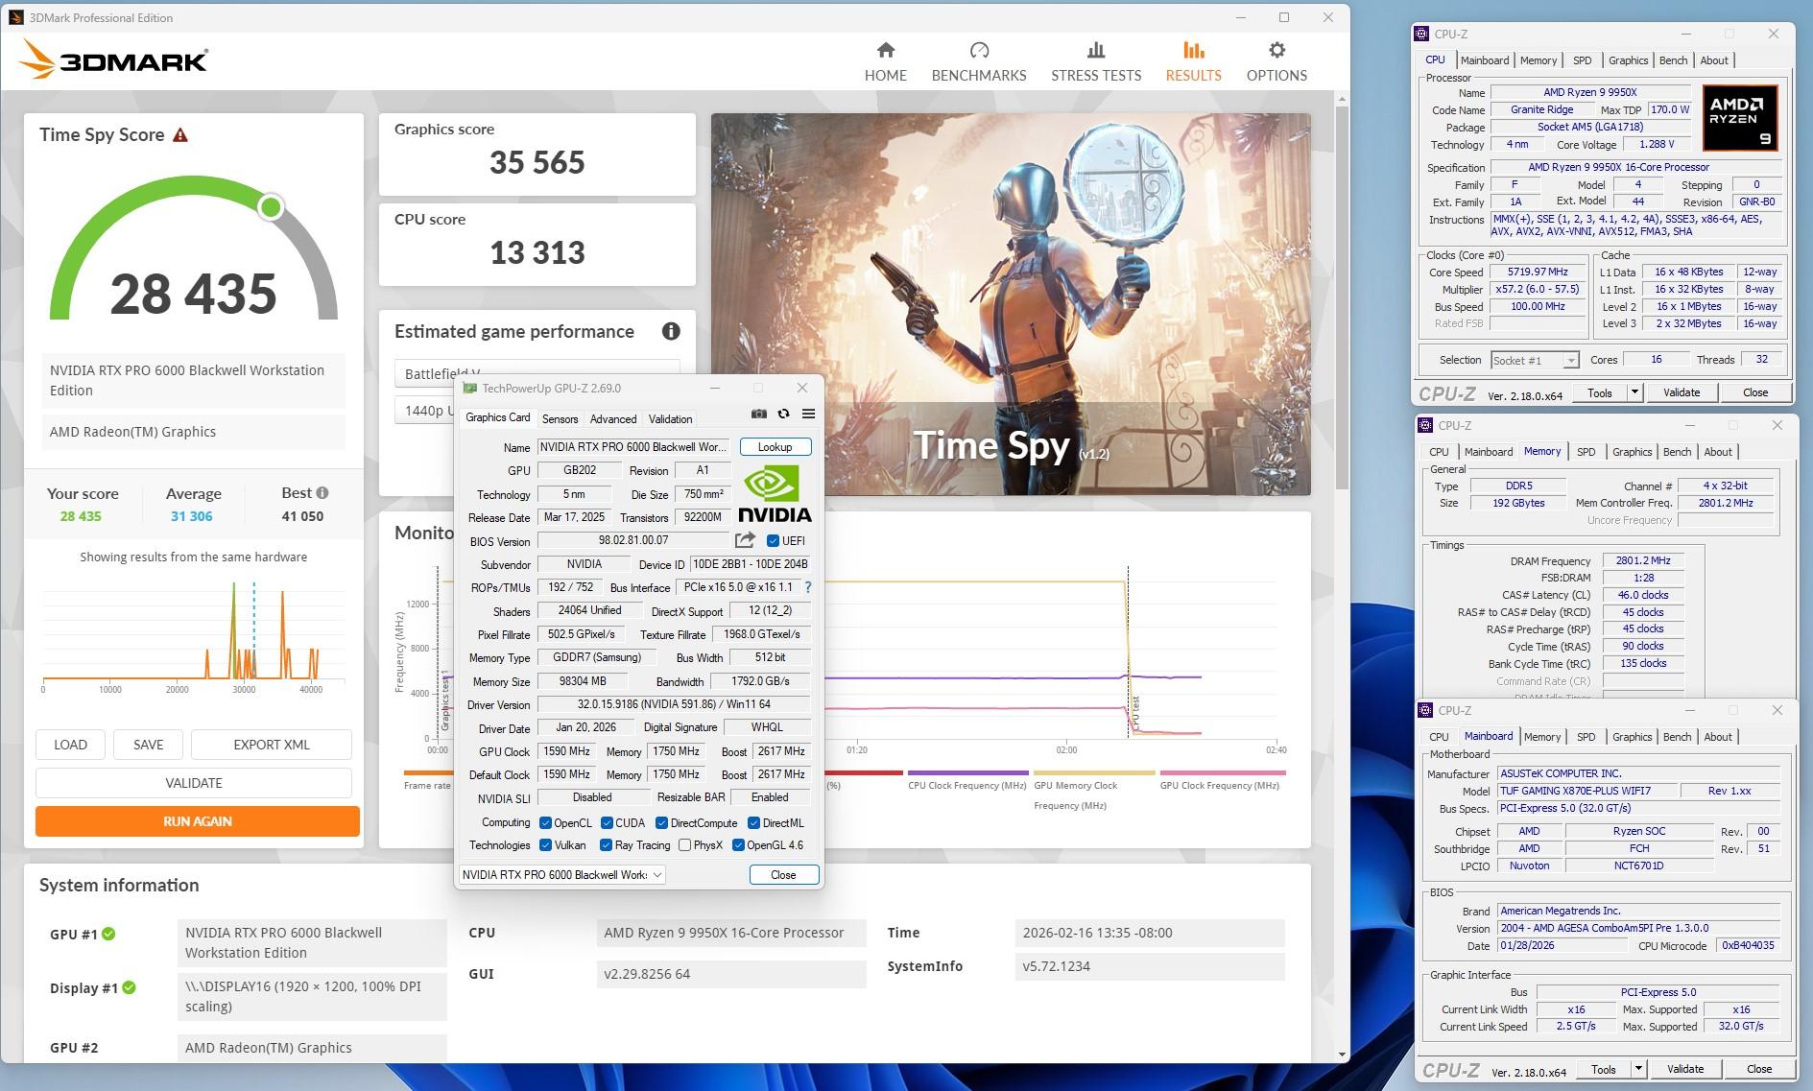
Task: Click the Lookup button in GPU-Z
Action: (775, 447)
